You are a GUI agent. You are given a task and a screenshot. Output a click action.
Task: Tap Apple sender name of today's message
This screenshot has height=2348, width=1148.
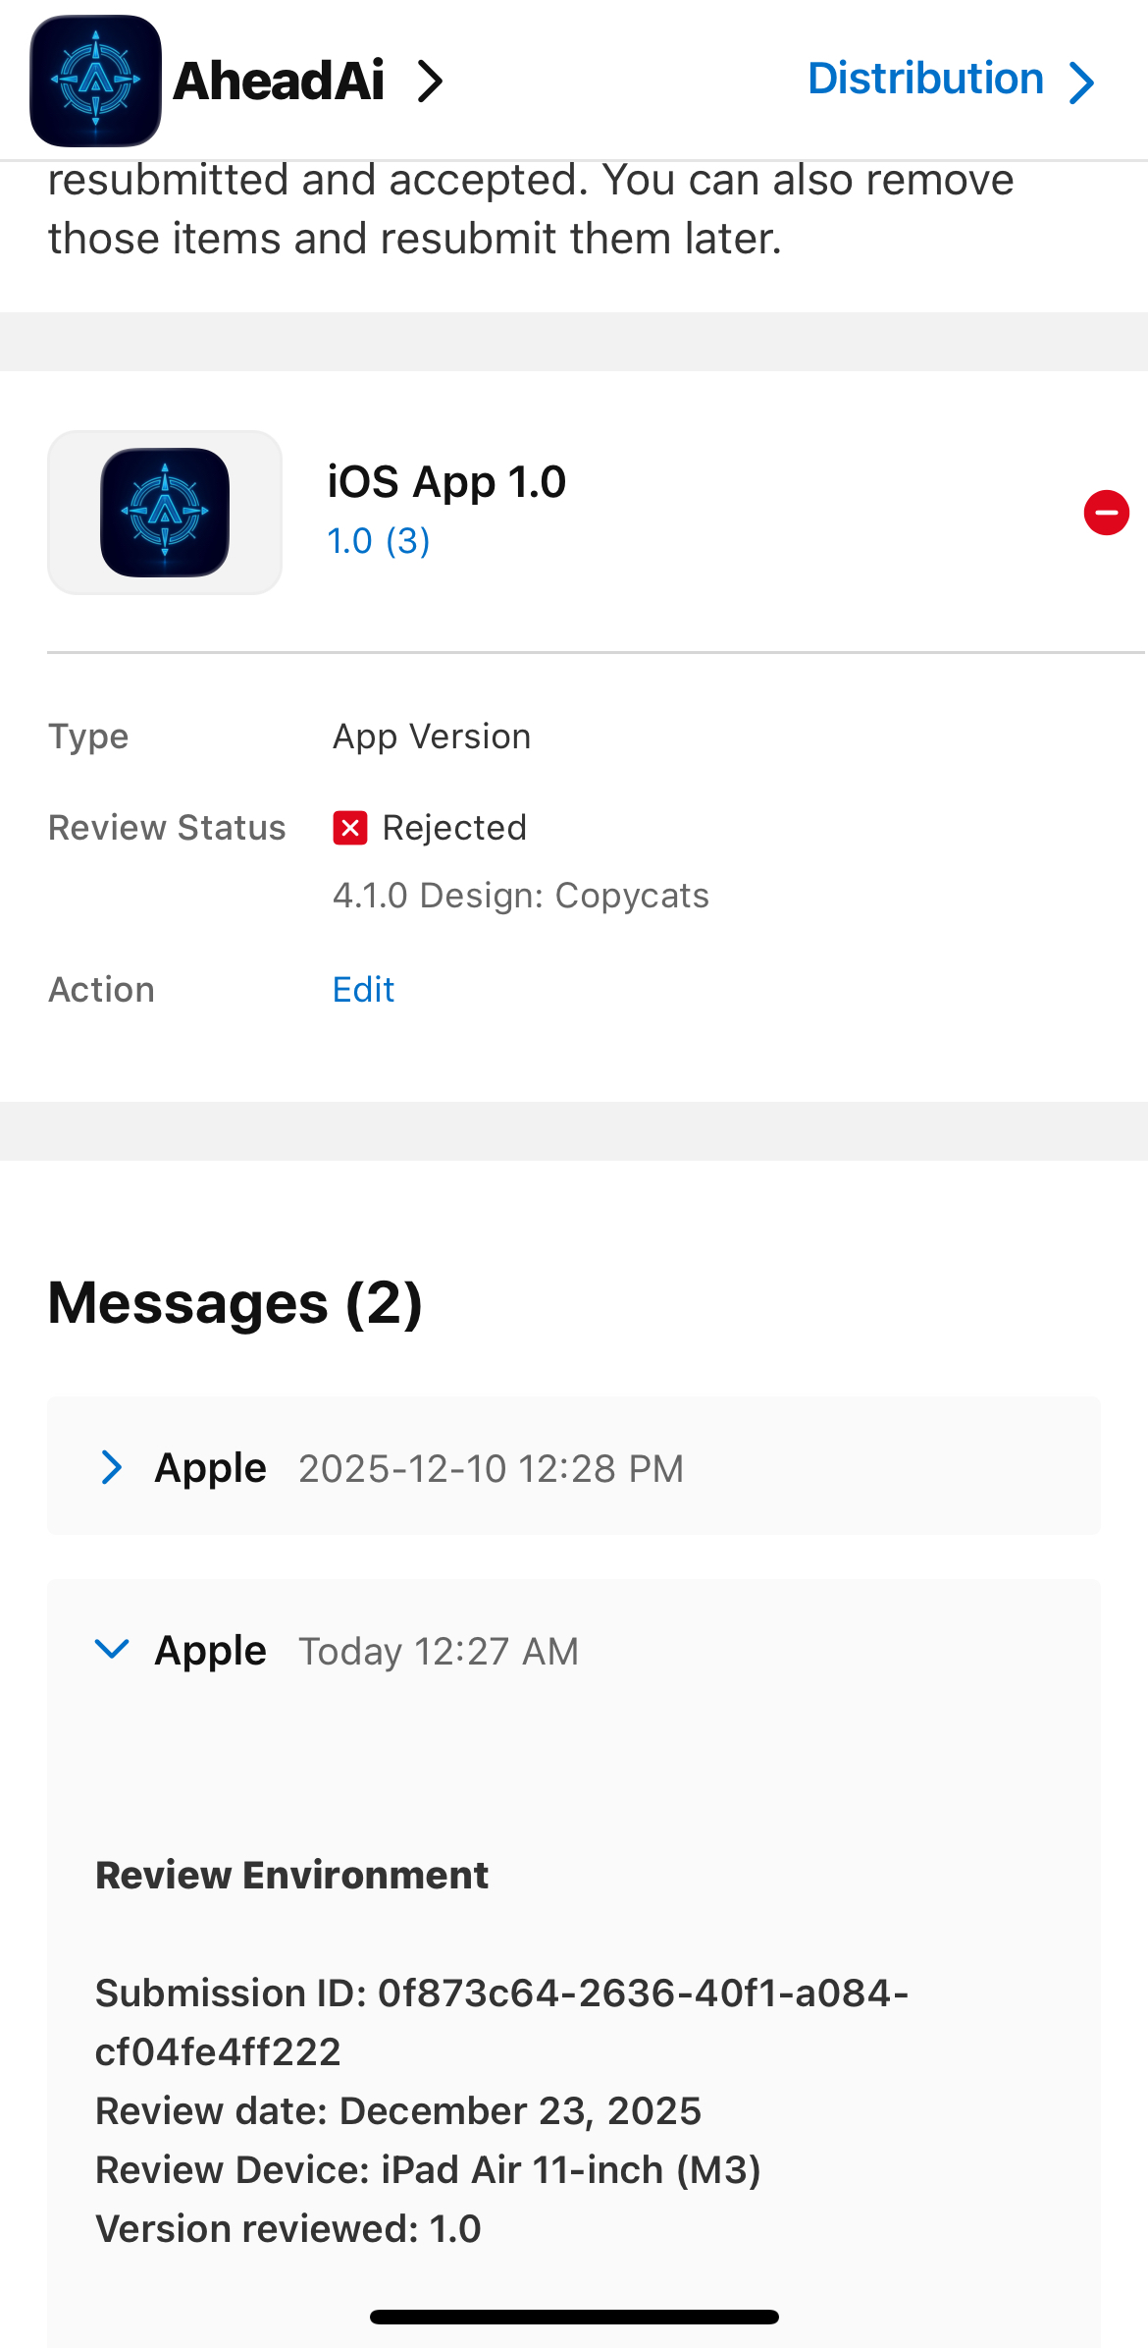[210, 1651]
